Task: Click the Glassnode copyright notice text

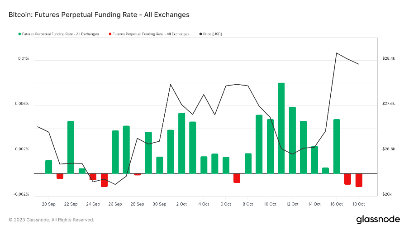Action: click(51, 220)
